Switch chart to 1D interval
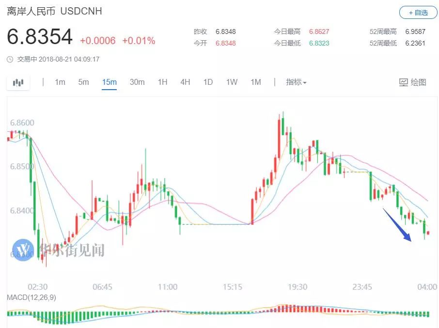The image size is (439, 328). click(x=208, y=82)
